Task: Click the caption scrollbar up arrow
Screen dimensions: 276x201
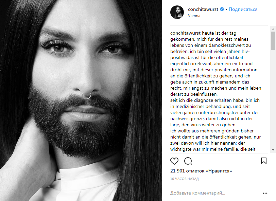Action: (x=273, y=29)
